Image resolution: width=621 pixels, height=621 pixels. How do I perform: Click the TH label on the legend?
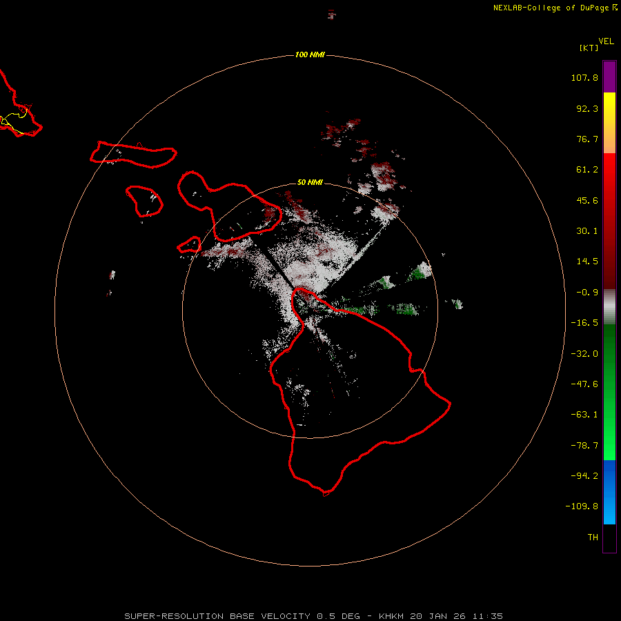click(x=593, y=538)
